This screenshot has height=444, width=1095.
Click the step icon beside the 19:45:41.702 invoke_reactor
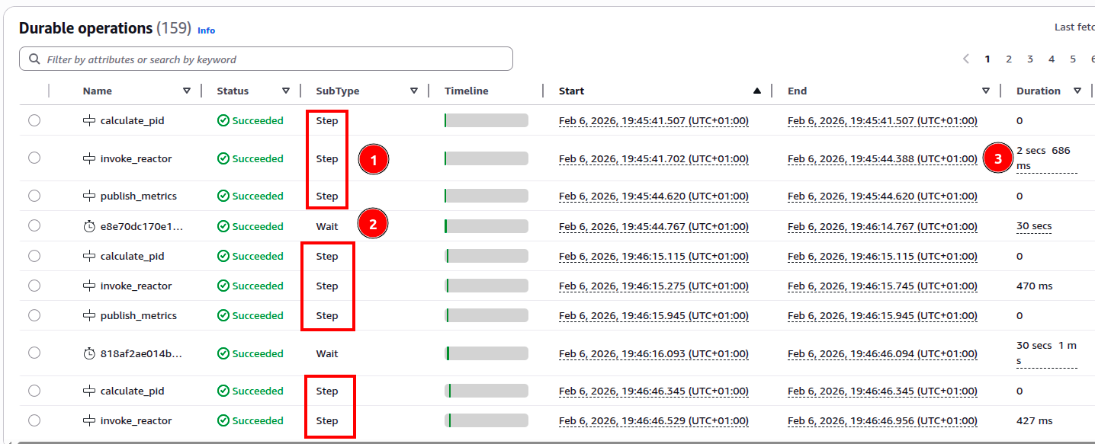[x=89, y=158]
